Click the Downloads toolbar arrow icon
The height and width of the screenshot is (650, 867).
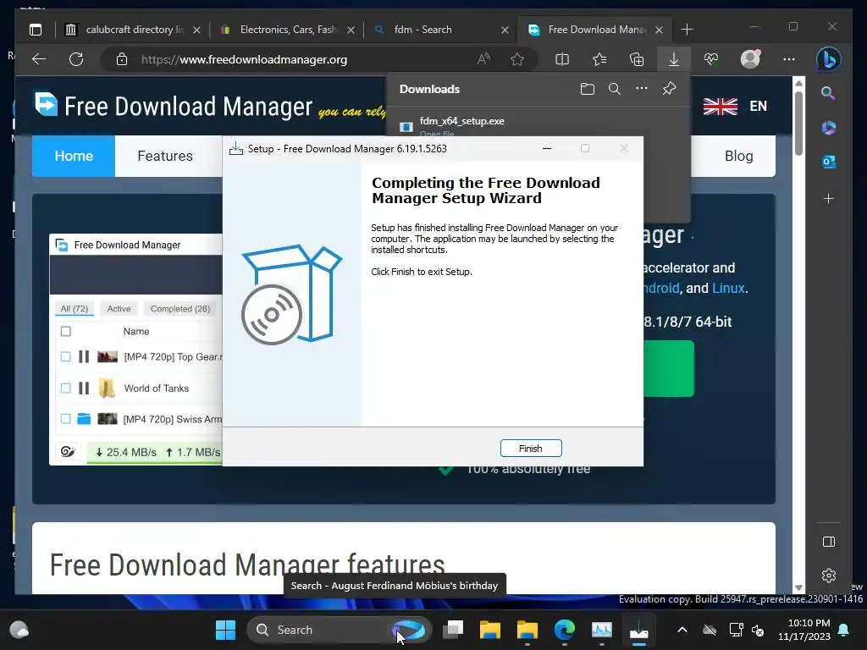pyautogui.click(x=673, y=59)
